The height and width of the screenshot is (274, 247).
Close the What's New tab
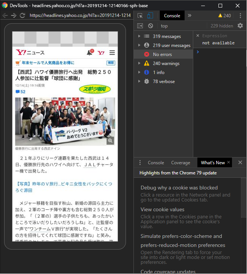(x=229, y=162)
